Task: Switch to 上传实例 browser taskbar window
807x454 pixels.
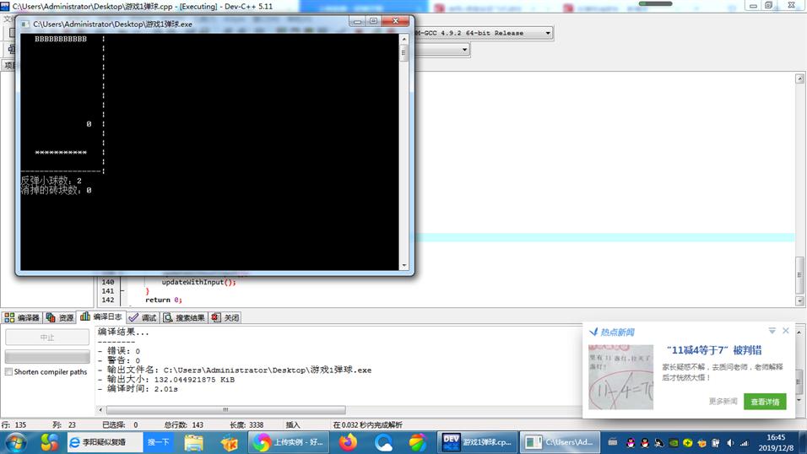Action: [287, 442]
